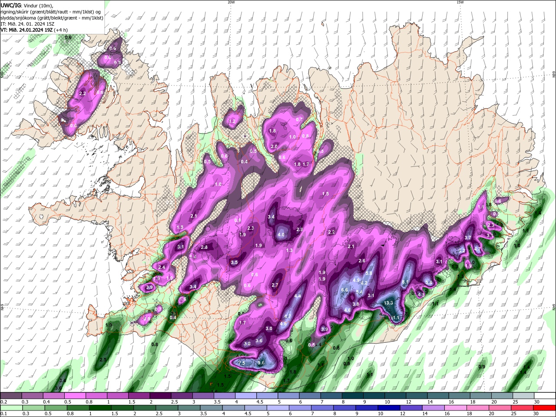556x417 pixels.
Task: Click the 9.6 value on the south coast
Action: point(261,363)
